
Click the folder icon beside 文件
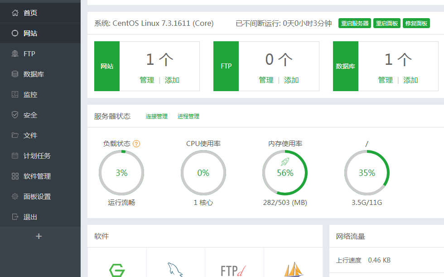point(15,135)
